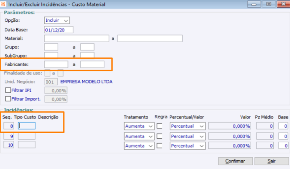Click Base field in sequence 9 row

click(x=283, y=136)
